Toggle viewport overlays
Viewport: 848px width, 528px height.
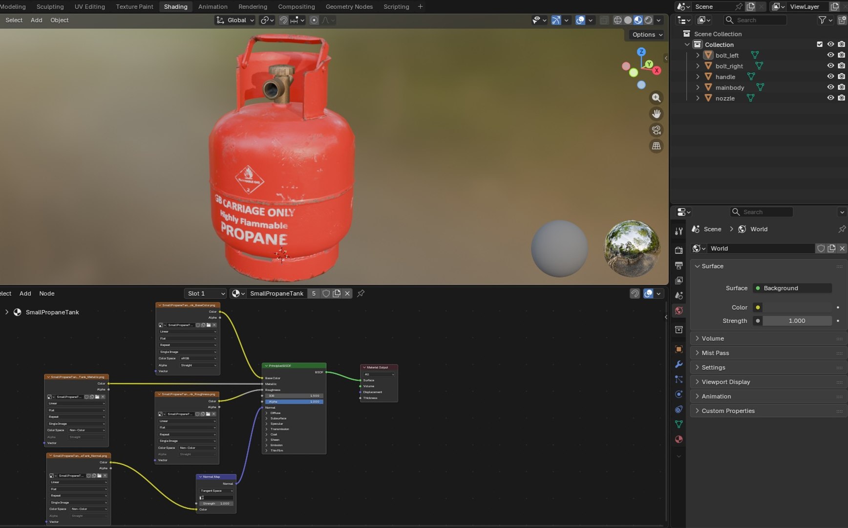[x=580, y=20]
